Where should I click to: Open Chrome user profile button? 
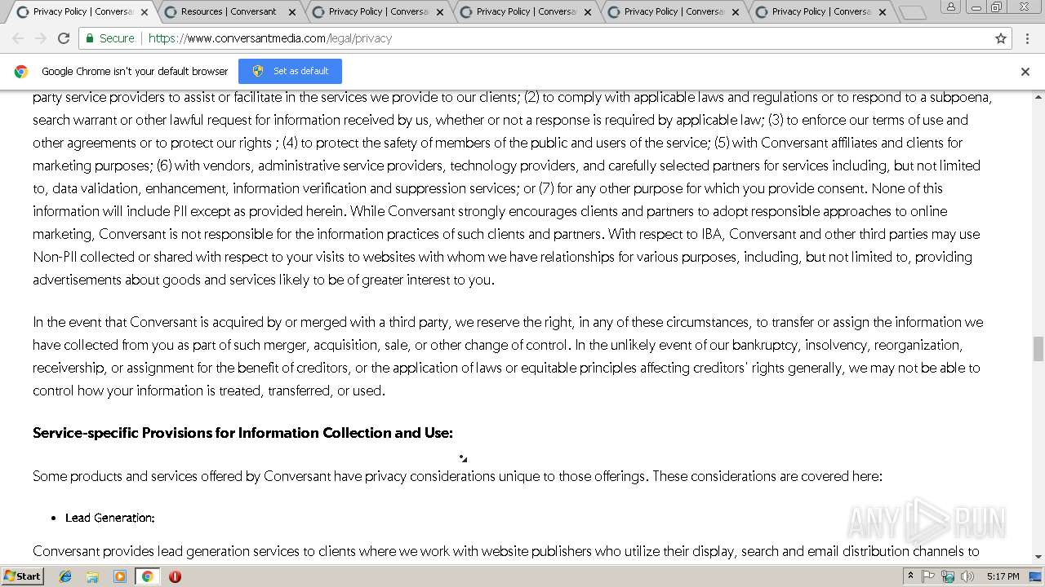click(x=951, y=7)
